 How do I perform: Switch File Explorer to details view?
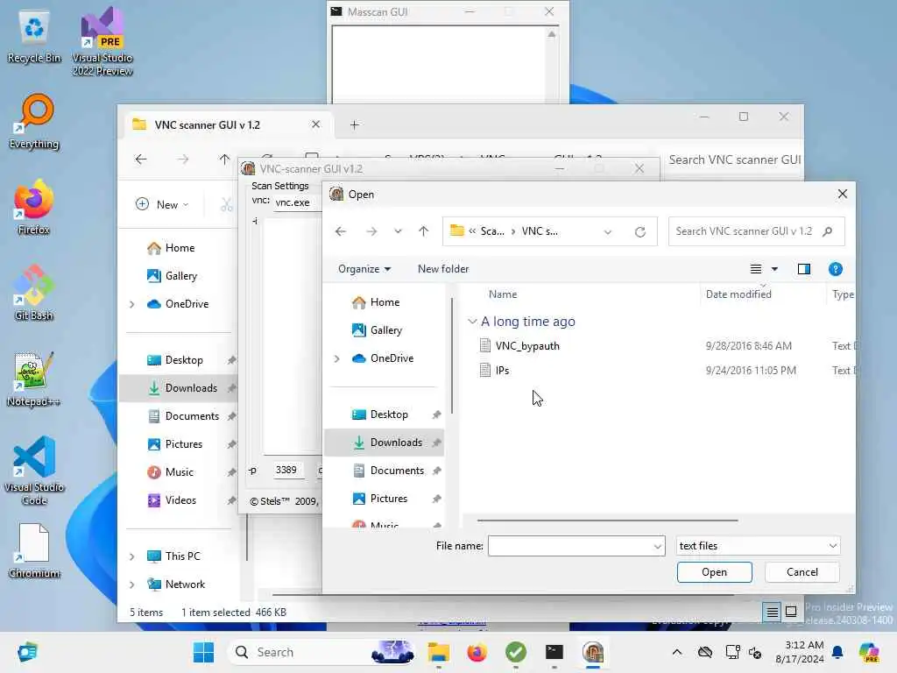[x=772, y=612]
